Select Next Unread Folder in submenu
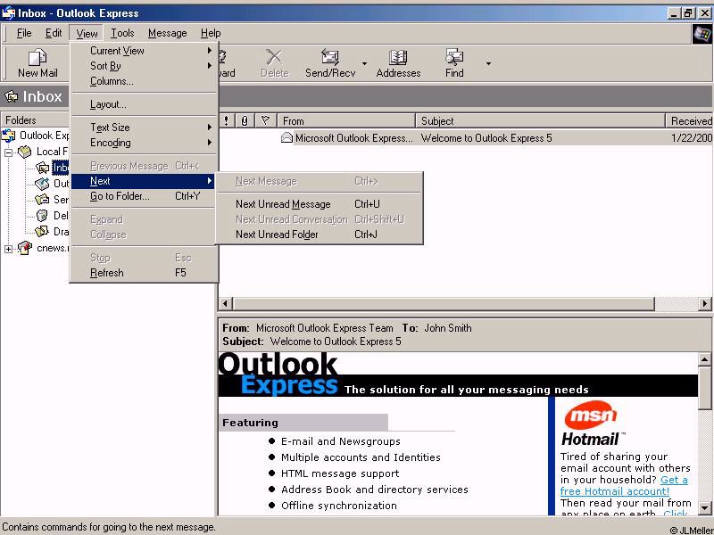Image resolution: width=714 pixels, height=535 pixels. point(277,235)
